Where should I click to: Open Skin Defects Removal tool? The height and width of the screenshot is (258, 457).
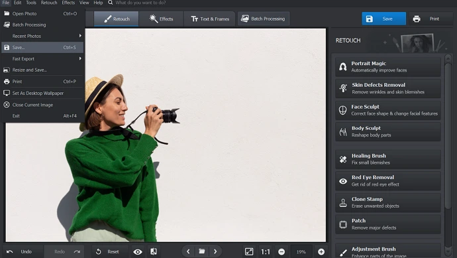388,88
